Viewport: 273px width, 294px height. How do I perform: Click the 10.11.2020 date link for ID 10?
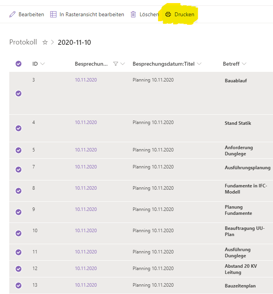click(86, 231)
